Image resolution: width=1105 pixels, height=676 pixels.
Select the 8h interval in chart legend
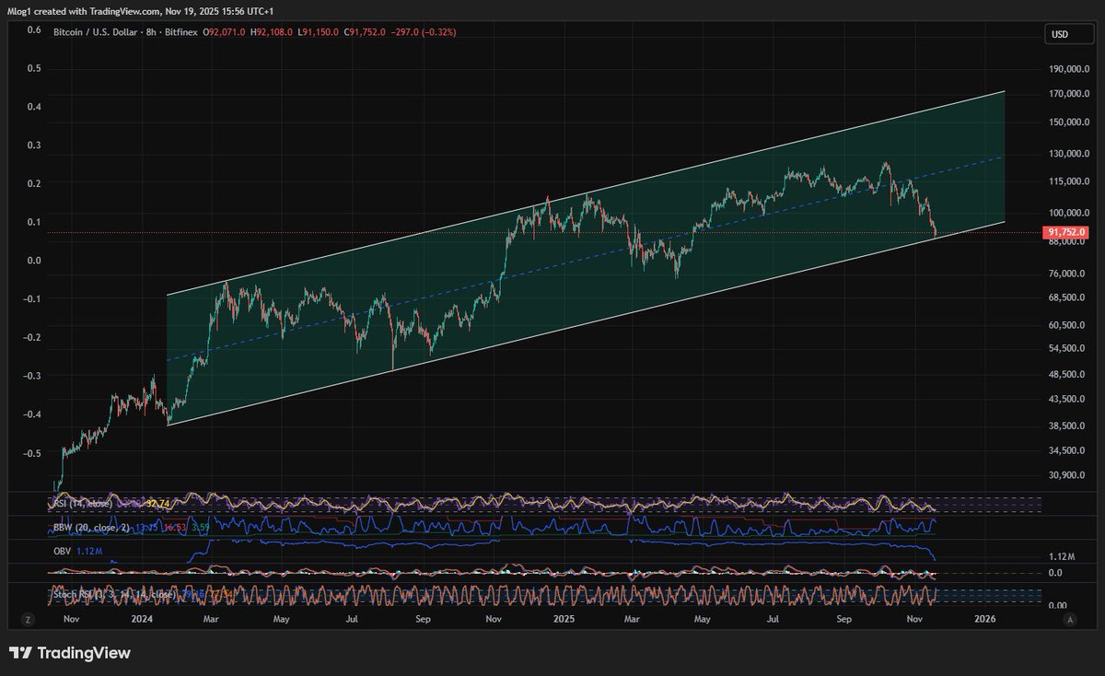point(150,32)
